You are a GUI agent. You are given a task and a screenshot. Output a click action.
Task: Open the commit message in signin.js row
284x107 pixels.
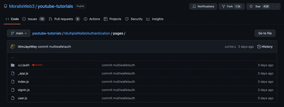coord(118,90)
